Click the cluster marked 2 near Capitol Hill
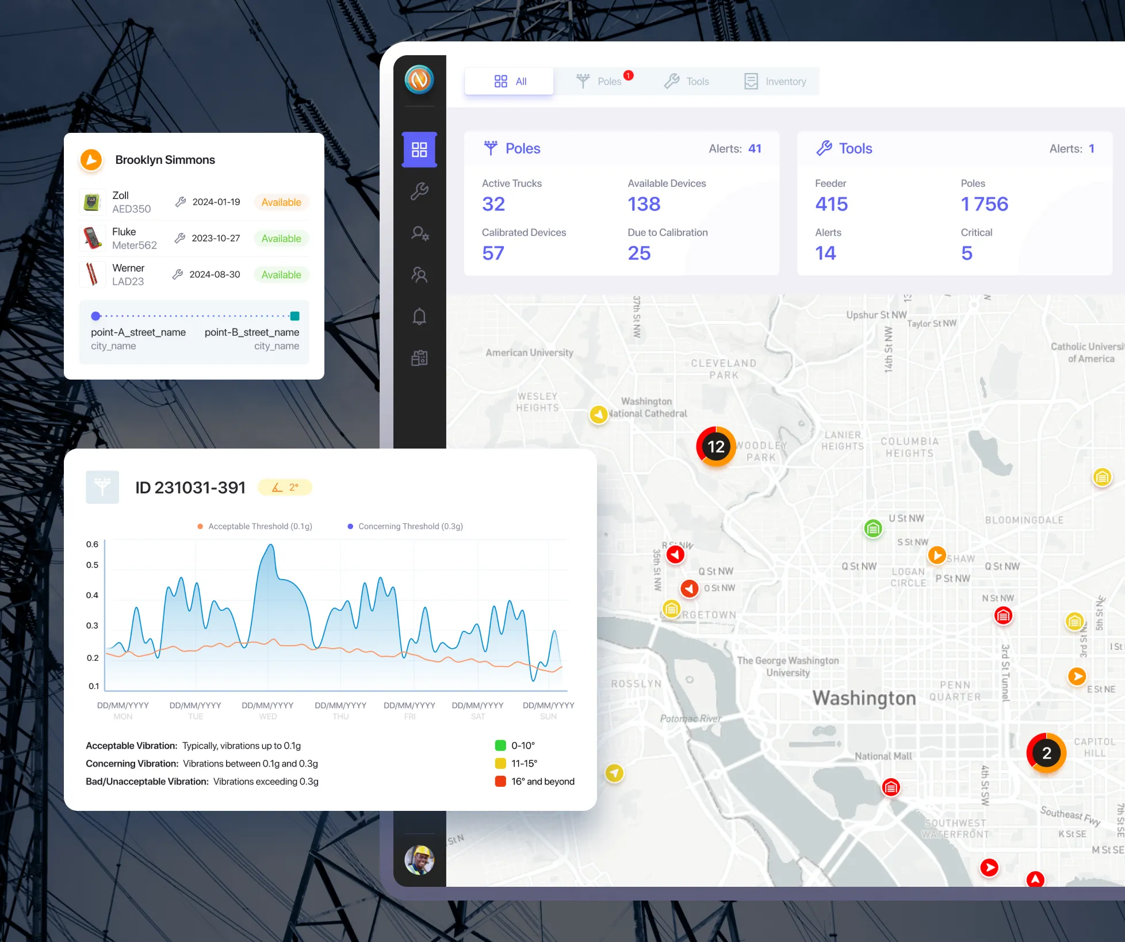 point(1046,753)
